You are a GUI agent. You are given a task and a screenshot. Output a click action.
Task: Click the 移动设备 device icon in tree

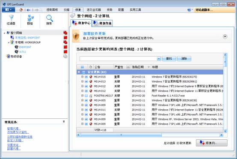(x=8, y=56)
